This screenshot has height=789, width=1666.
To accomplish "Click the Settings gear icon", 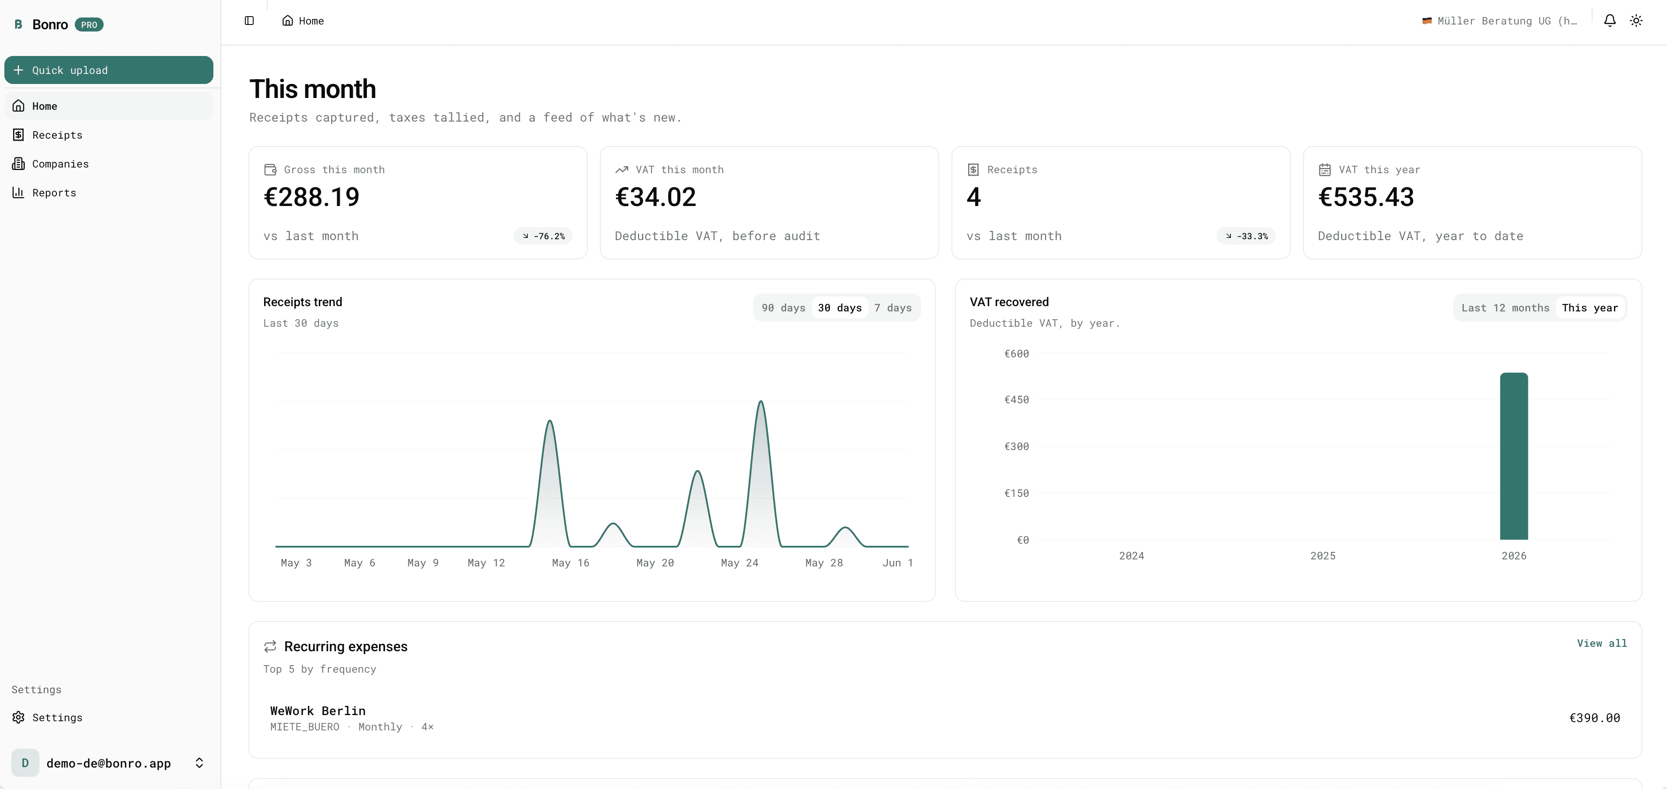I will click(19, 717).
